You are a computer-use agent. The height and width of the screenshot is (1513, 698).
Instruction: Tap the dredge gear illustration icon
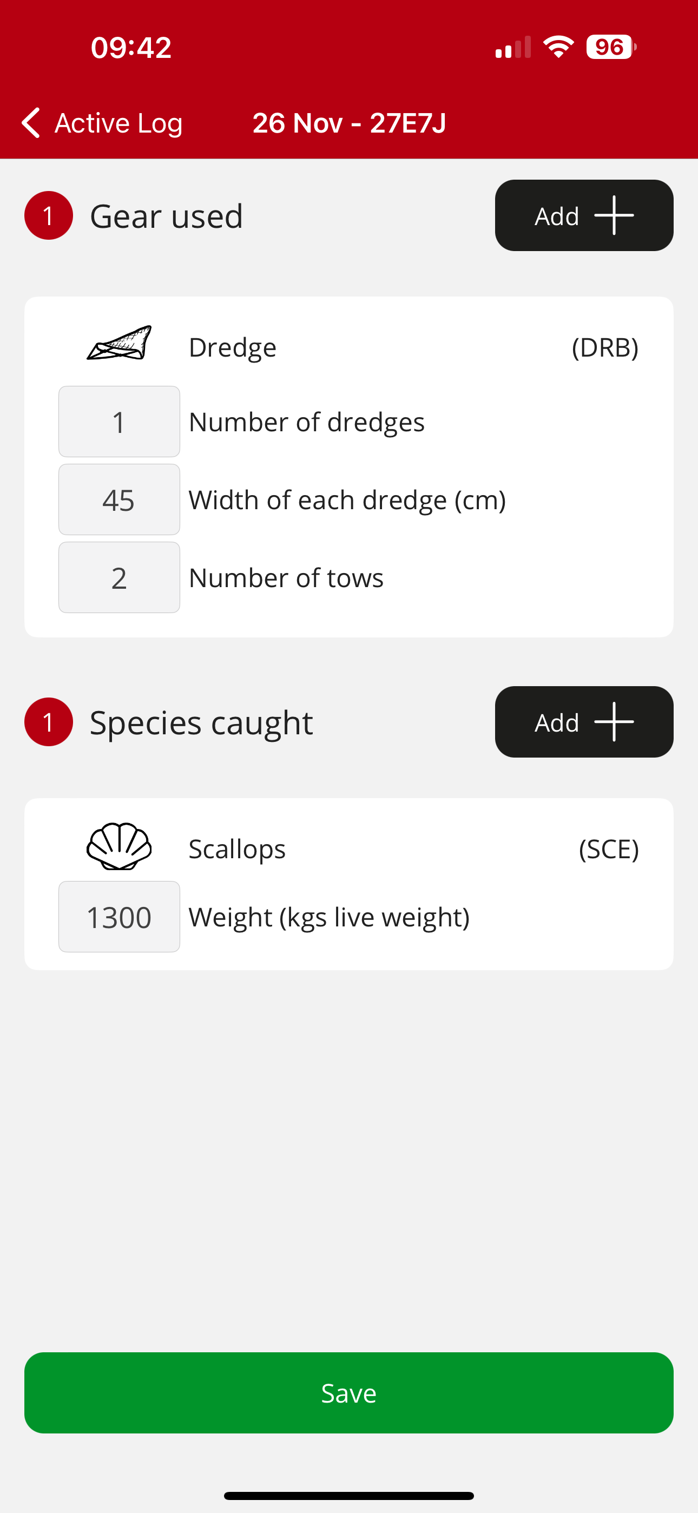click(119, 343)
